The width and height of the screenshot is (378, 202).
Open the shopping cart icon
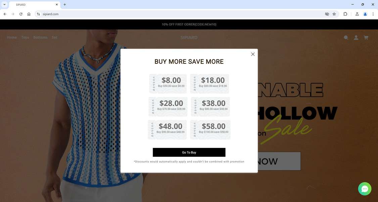pyautogui.click(x=366, y=38)
